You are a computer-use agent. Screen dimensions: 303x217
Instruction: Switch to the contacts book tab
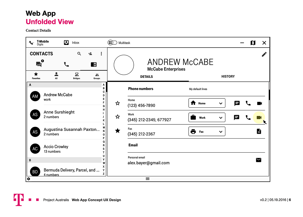[94, 64]
